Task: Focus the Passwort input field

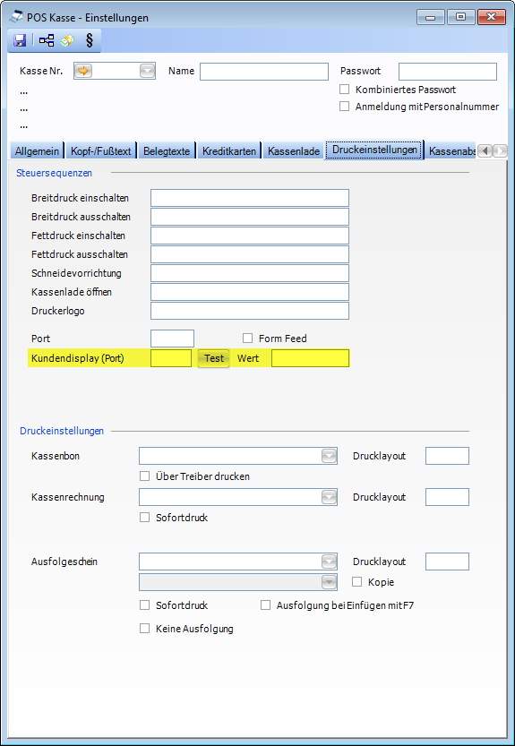Action: point(448,72)
